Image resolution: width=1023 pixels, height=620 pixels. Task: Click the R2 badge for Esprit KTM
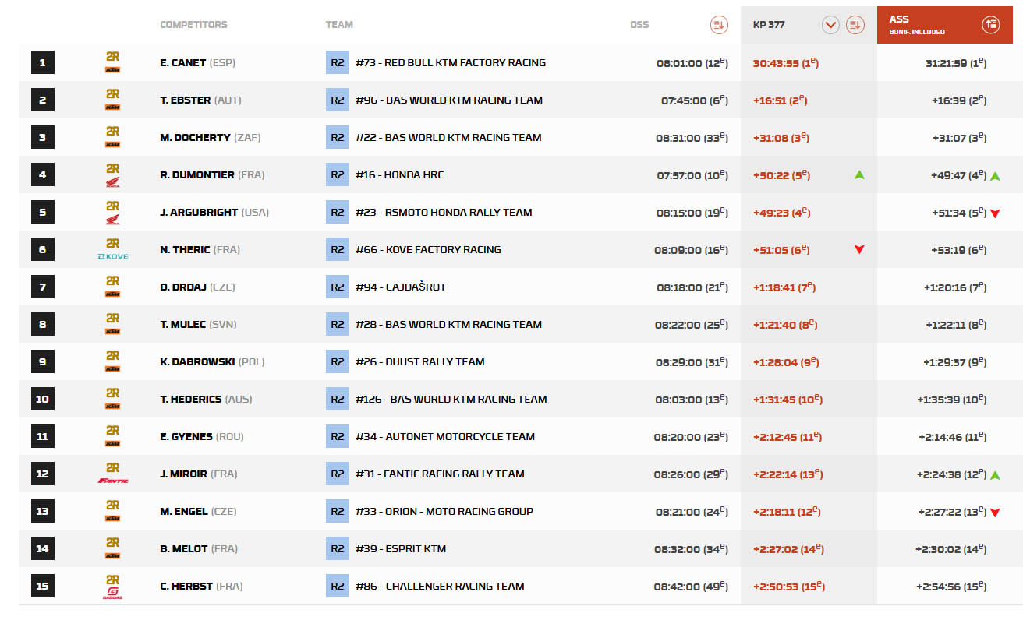point(337,548)
